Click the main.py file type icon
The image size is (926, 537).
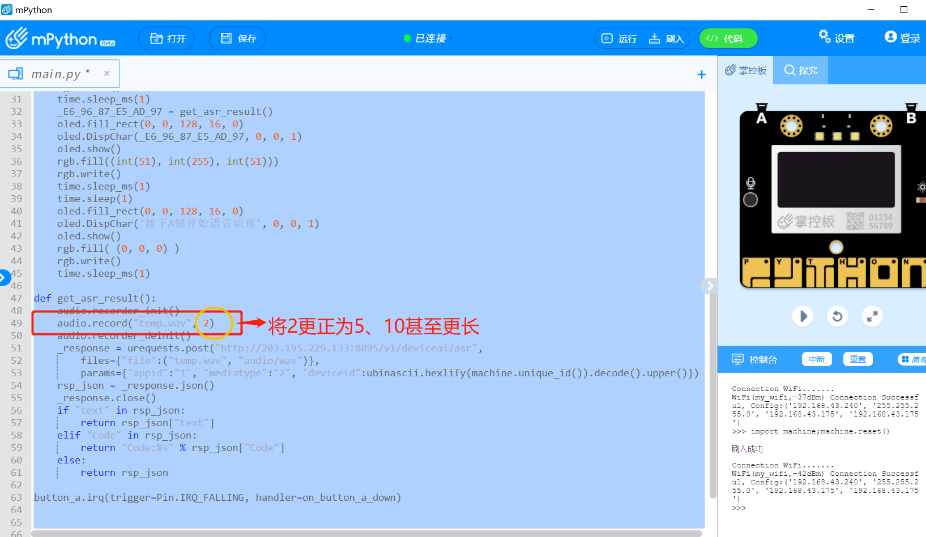coord(16,74)
